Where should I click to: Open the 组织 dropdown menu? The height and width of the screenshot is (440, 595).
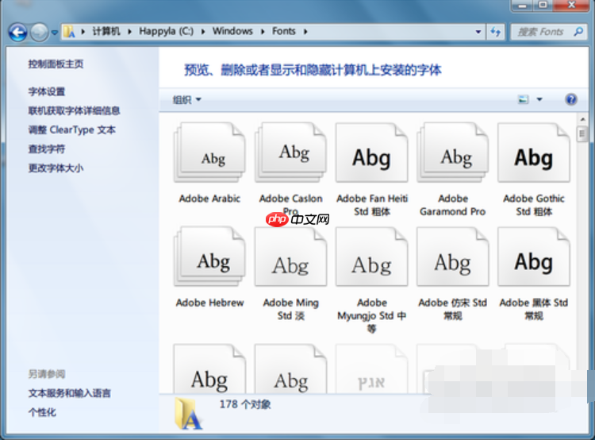coord(186,100)
